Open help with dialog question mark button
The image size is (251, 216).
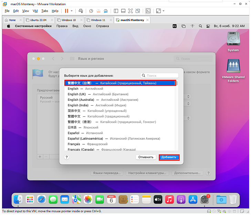[x=66, y=157]
